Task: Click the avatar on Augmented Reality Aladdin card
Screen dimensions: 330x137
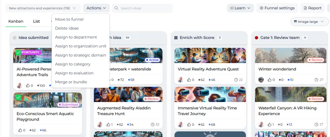Action: (x=100, y=124)
